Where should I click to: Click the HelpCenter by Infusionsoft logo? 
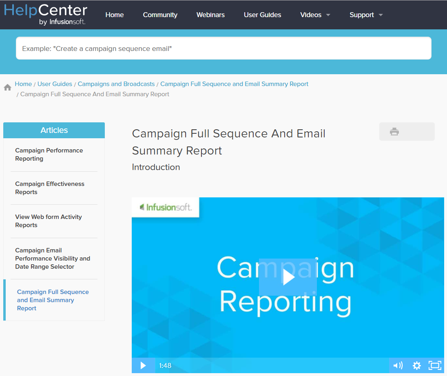[46, 15]
